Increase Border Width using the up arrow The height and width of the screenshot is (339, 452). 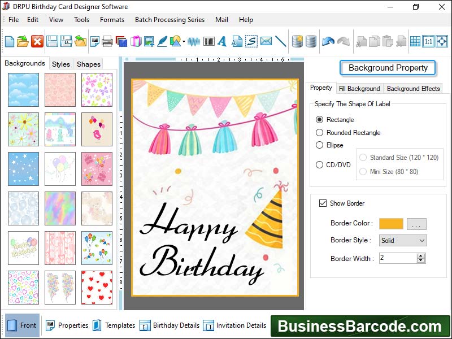419,255
